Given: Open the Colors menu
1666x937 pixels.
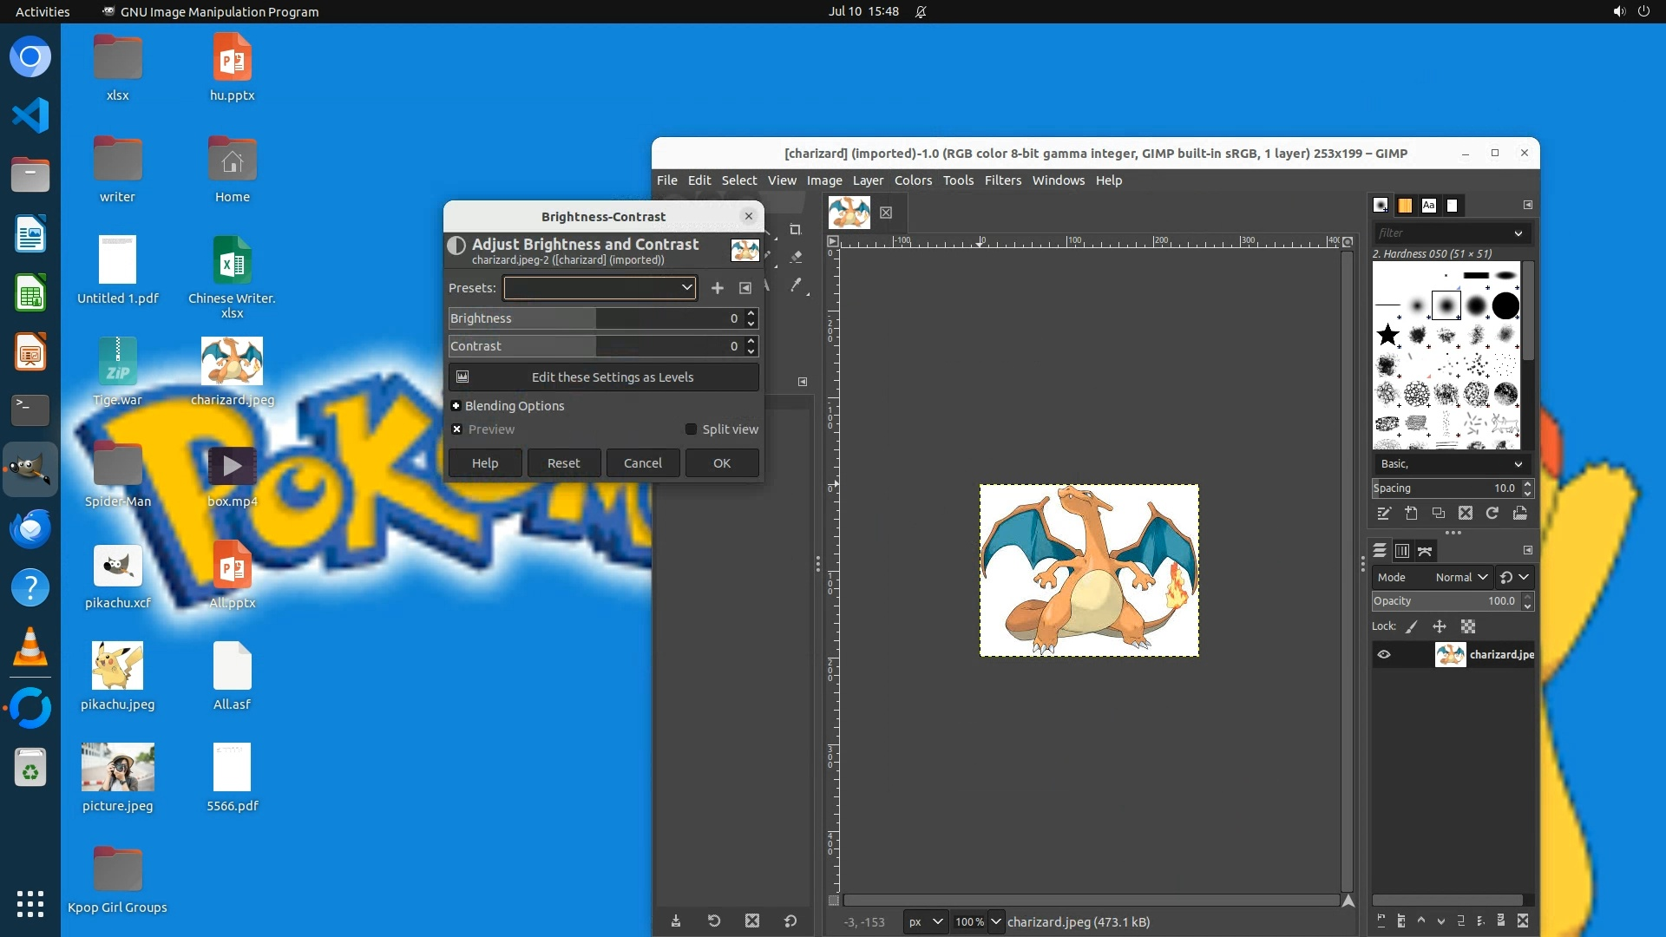Looking at the screenshot, I should (x=913, y=180).
